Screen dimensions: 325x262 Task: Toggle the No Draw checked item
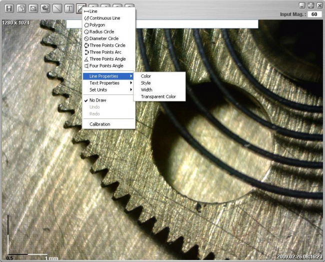coord(98,100)
